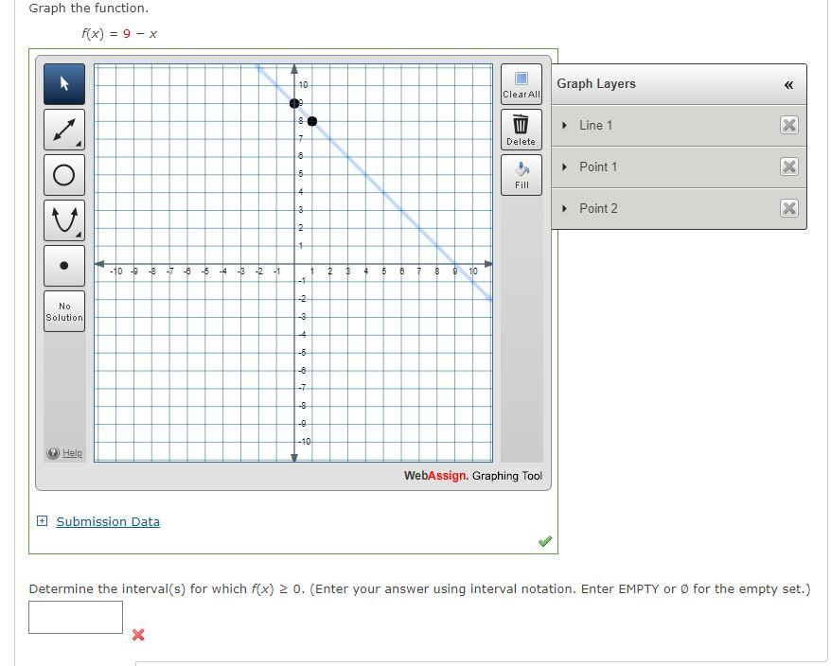Image resolution: width=831 pixels, height=666 pixels.
Task: Remove Point 2 using its X toggle
Action: [x=789, y=208]
